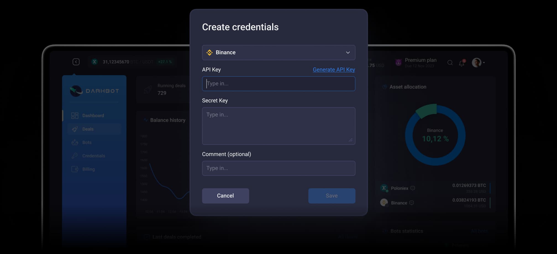Image resolution: width=557 pixels, height=254 pixels.
Task: Open the exchange selection dropdown showing Binance
Action: [x=278, y=52]
